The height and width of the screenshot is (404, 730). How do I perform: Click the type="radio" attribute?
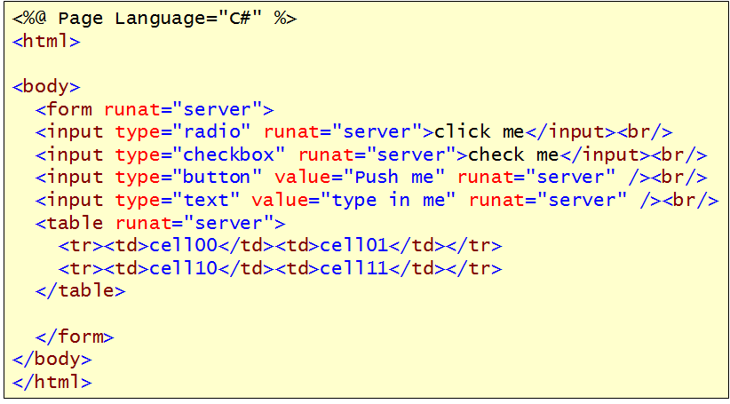[185, 132]
